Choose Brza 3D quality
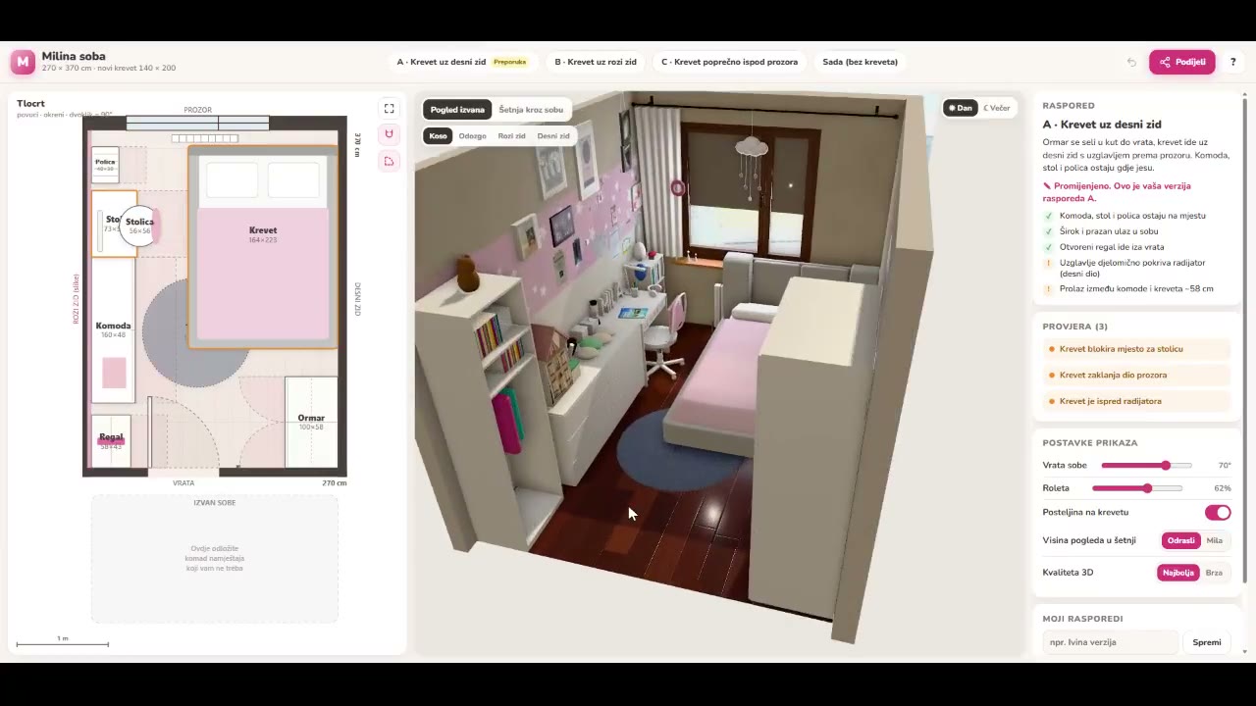 tap(1214, 573)
